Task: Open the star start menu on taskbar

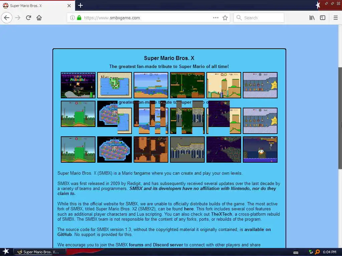Action: click(5, 252)
